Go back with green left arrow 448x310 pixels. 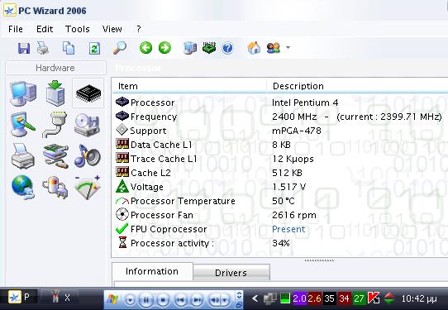click(145, 48)
